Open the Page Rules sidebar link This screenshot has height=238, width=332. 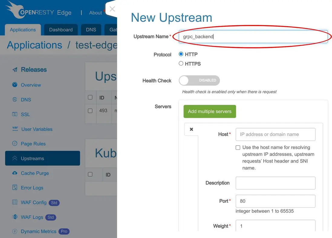[33, 144]
